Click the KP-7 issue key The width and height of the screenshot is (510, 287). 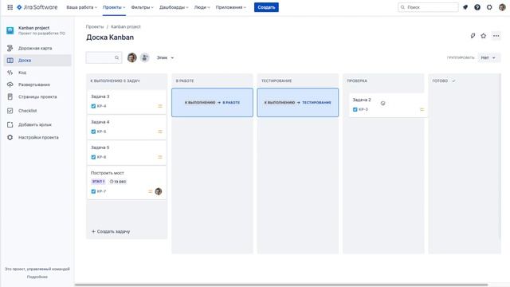(101, 191)
